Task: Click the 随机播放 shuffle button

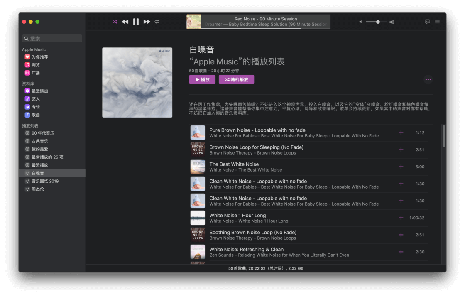Action: coord(236,79)
